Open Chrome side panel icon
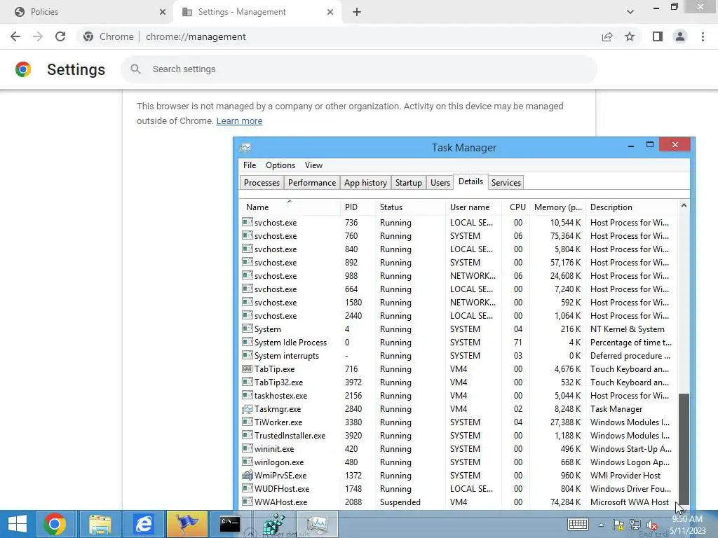 658,36
